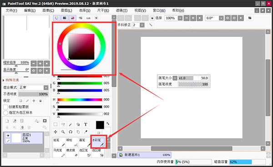Show the color wheel panel icon
Screen dimensions: 273x167
point(56,18)
